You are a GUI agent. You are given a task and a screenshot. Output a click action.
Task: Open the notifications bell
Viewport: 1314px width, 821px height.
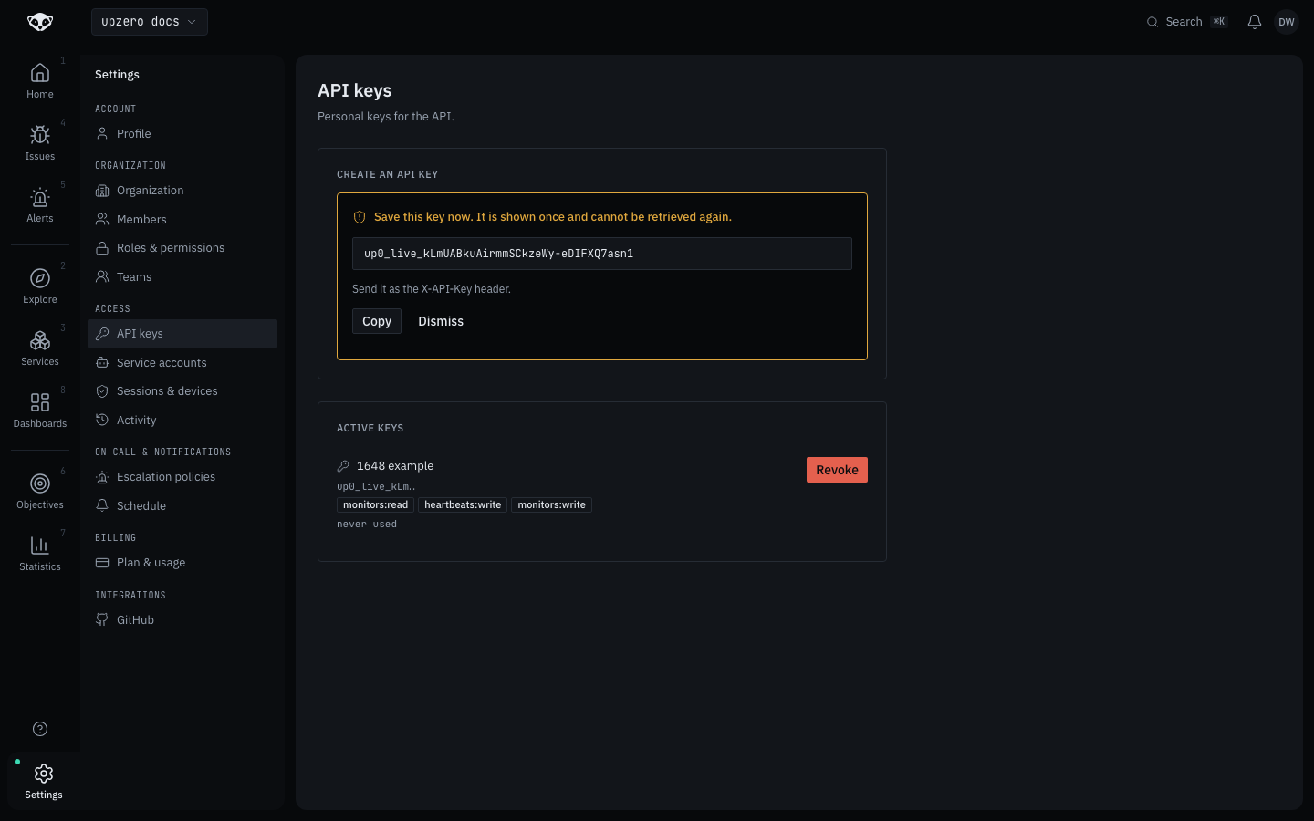point(1255,22)
